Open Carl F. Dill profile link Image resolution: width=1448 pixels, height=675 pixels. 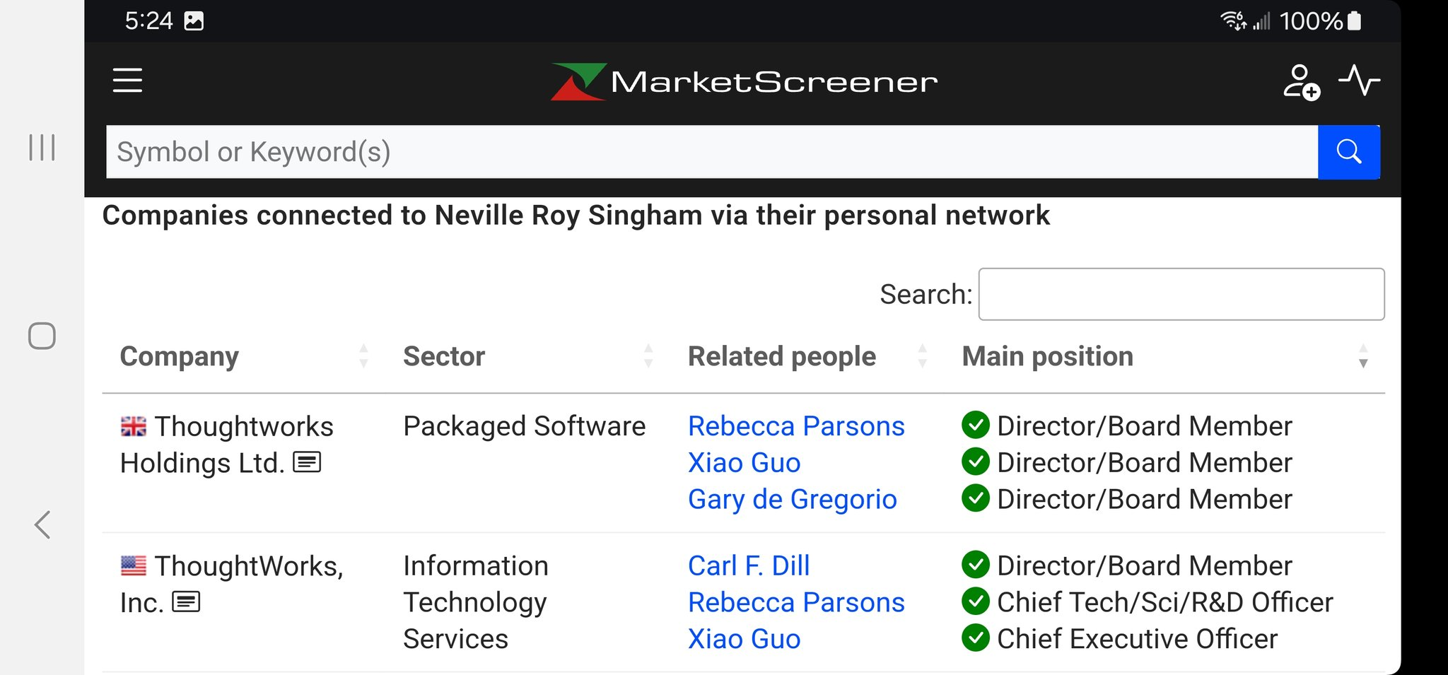coord(749,565)
